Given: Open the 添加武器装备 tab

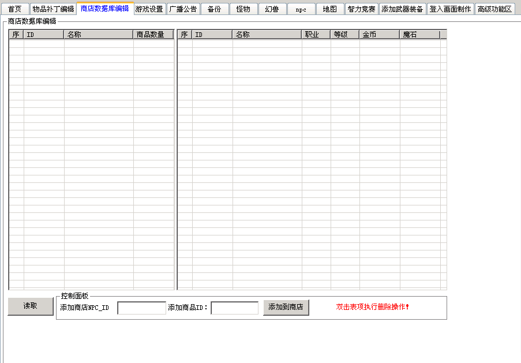Looking at the screenshot, I should 402,9.
